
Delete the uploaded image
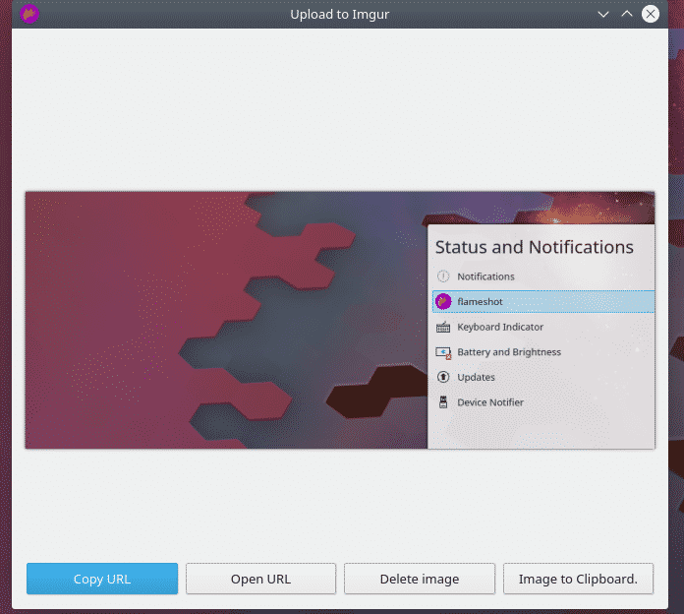coord(420,579)
